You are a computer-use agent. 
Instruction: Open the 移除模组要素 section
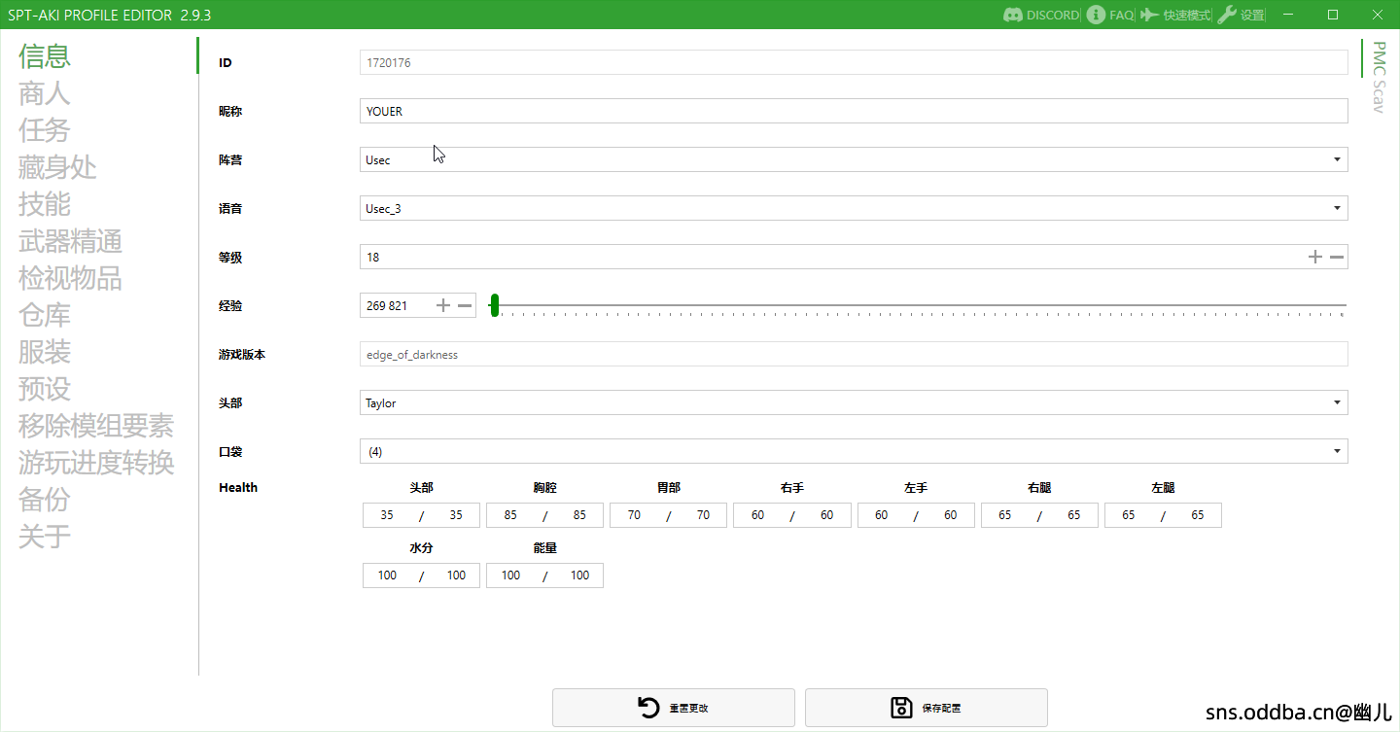click(x=96, y=426)
